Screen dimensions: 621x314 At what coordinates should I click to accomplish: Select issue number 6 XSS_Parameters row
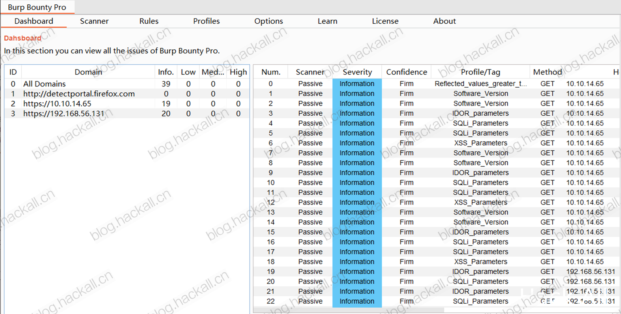click(437, 143)
